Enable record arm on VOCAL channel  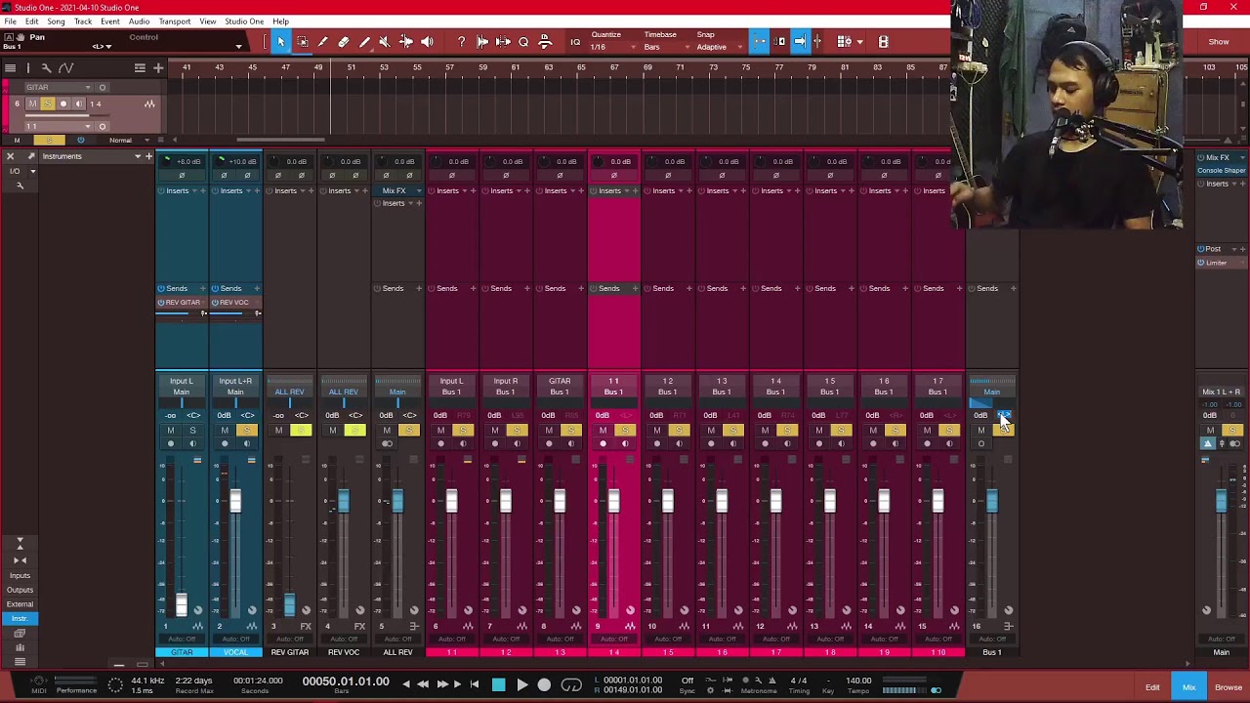(224, 444)
